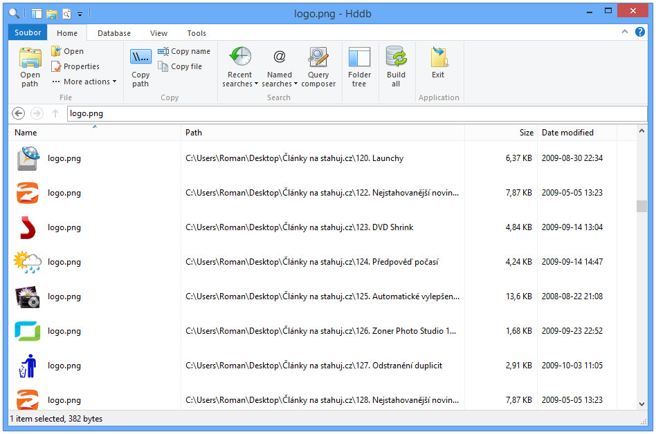Switch to the Tools ribbon tab
This screenshot has width=656, height=434.
[197, 33]
